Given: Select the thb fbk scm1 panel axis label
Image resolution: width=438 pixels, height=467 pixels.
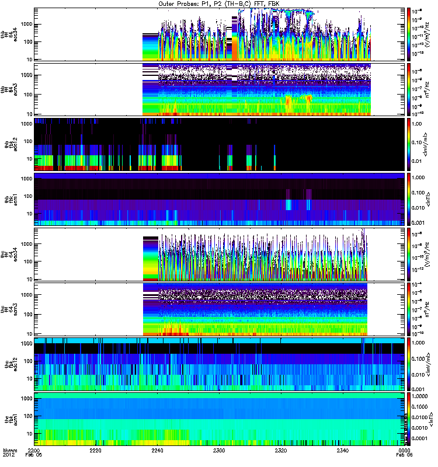Looking at the screenshot, I should coord(11,199).
